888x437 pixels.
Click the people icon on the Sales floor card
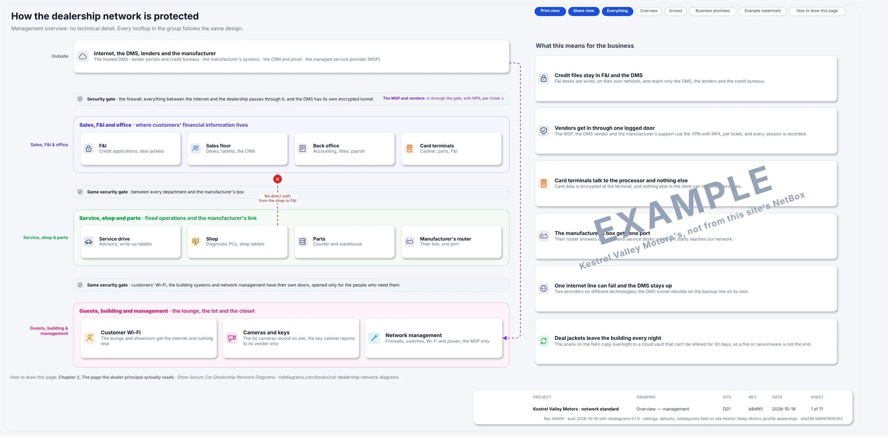click(196, 149)
